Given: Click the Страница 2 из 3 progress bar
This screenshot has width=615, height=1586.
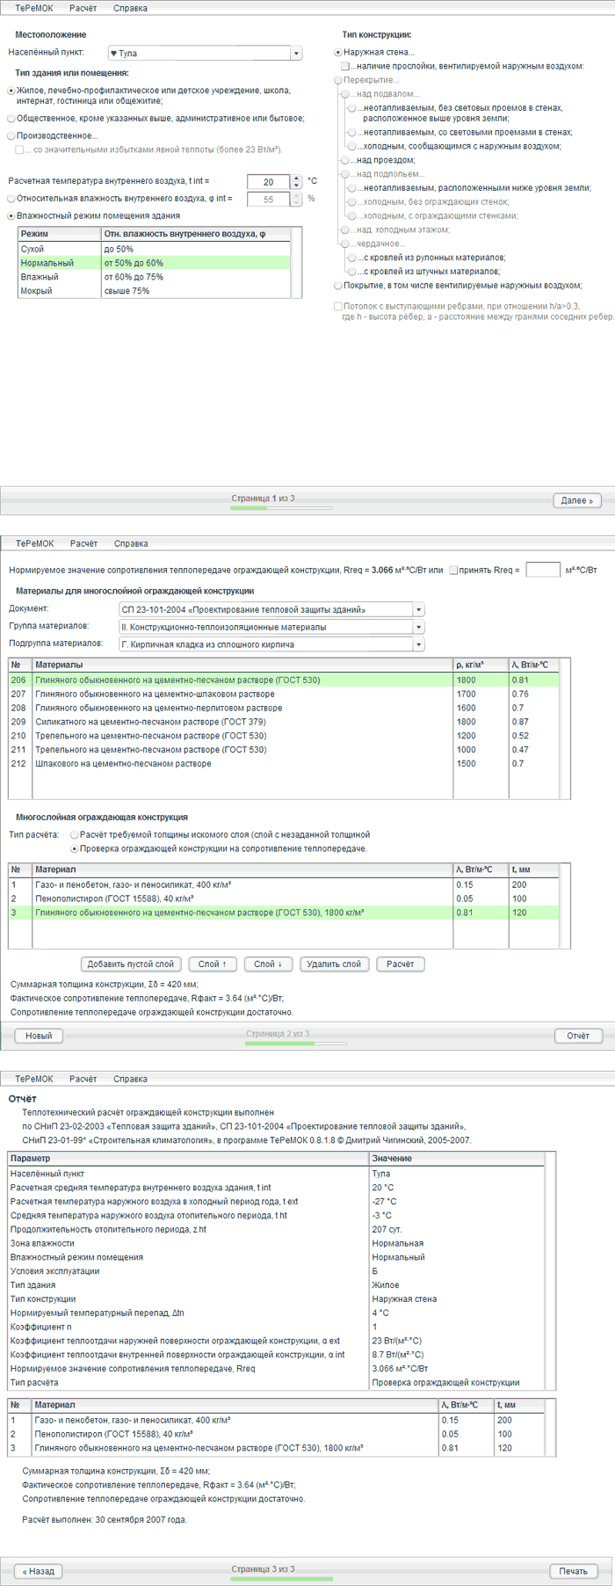Looking at the screenshot, I should (x=295, y=1043).
